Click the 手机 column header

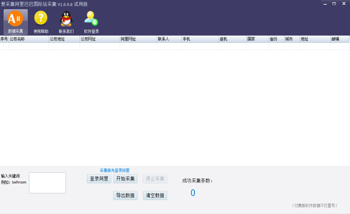point(200,39)
